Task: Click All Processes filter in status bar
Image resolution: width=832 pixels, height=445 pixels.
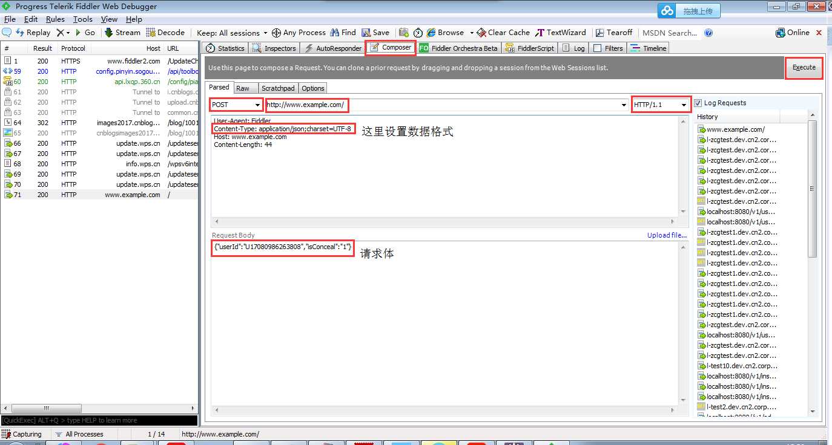Action: 79,434
